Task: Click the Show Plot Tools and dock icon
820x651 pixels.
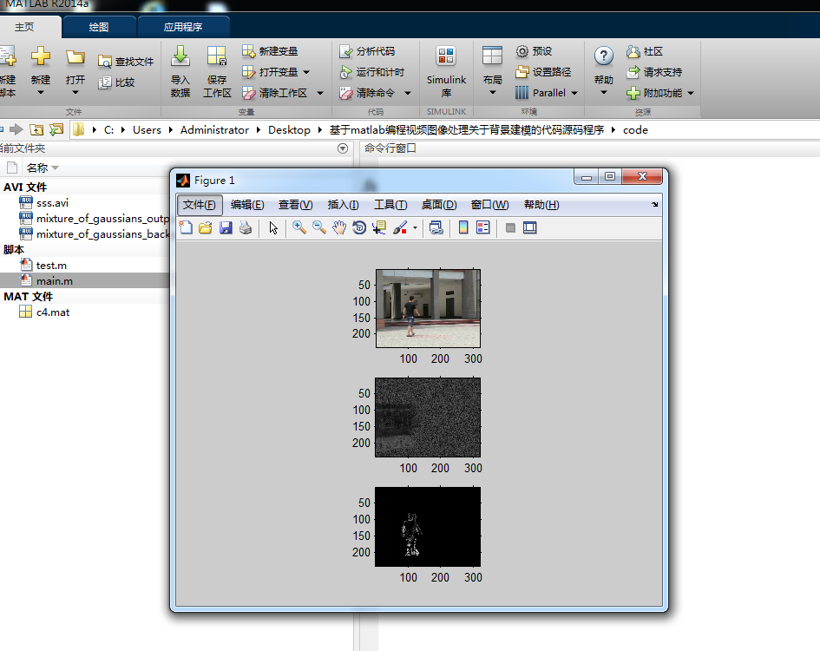Action: [530, 227]
